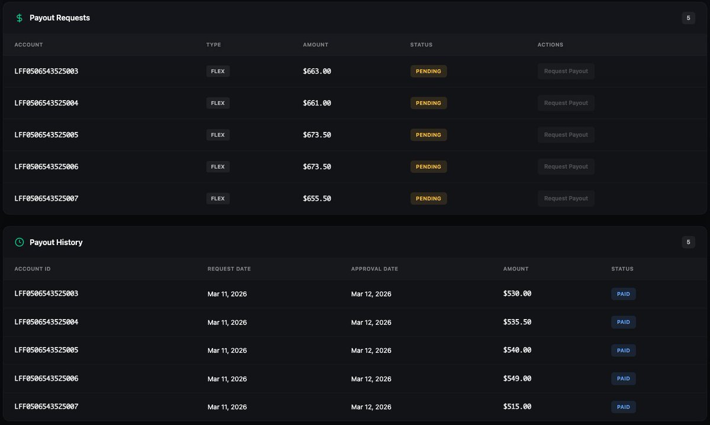Select the $673.50 amount for account LFF0506543525005
Viewport: 710px width, 425px height.
(x=317, y=135)
